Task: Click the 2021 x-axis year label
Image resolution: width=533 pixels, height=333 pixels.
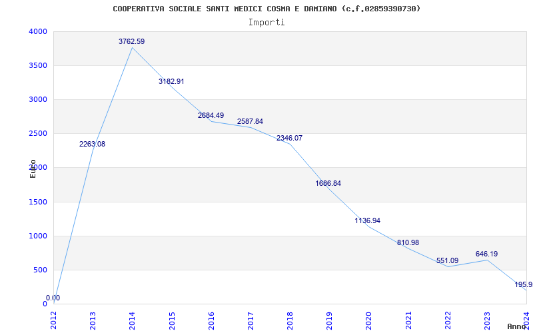Action: tap(408, 320)
